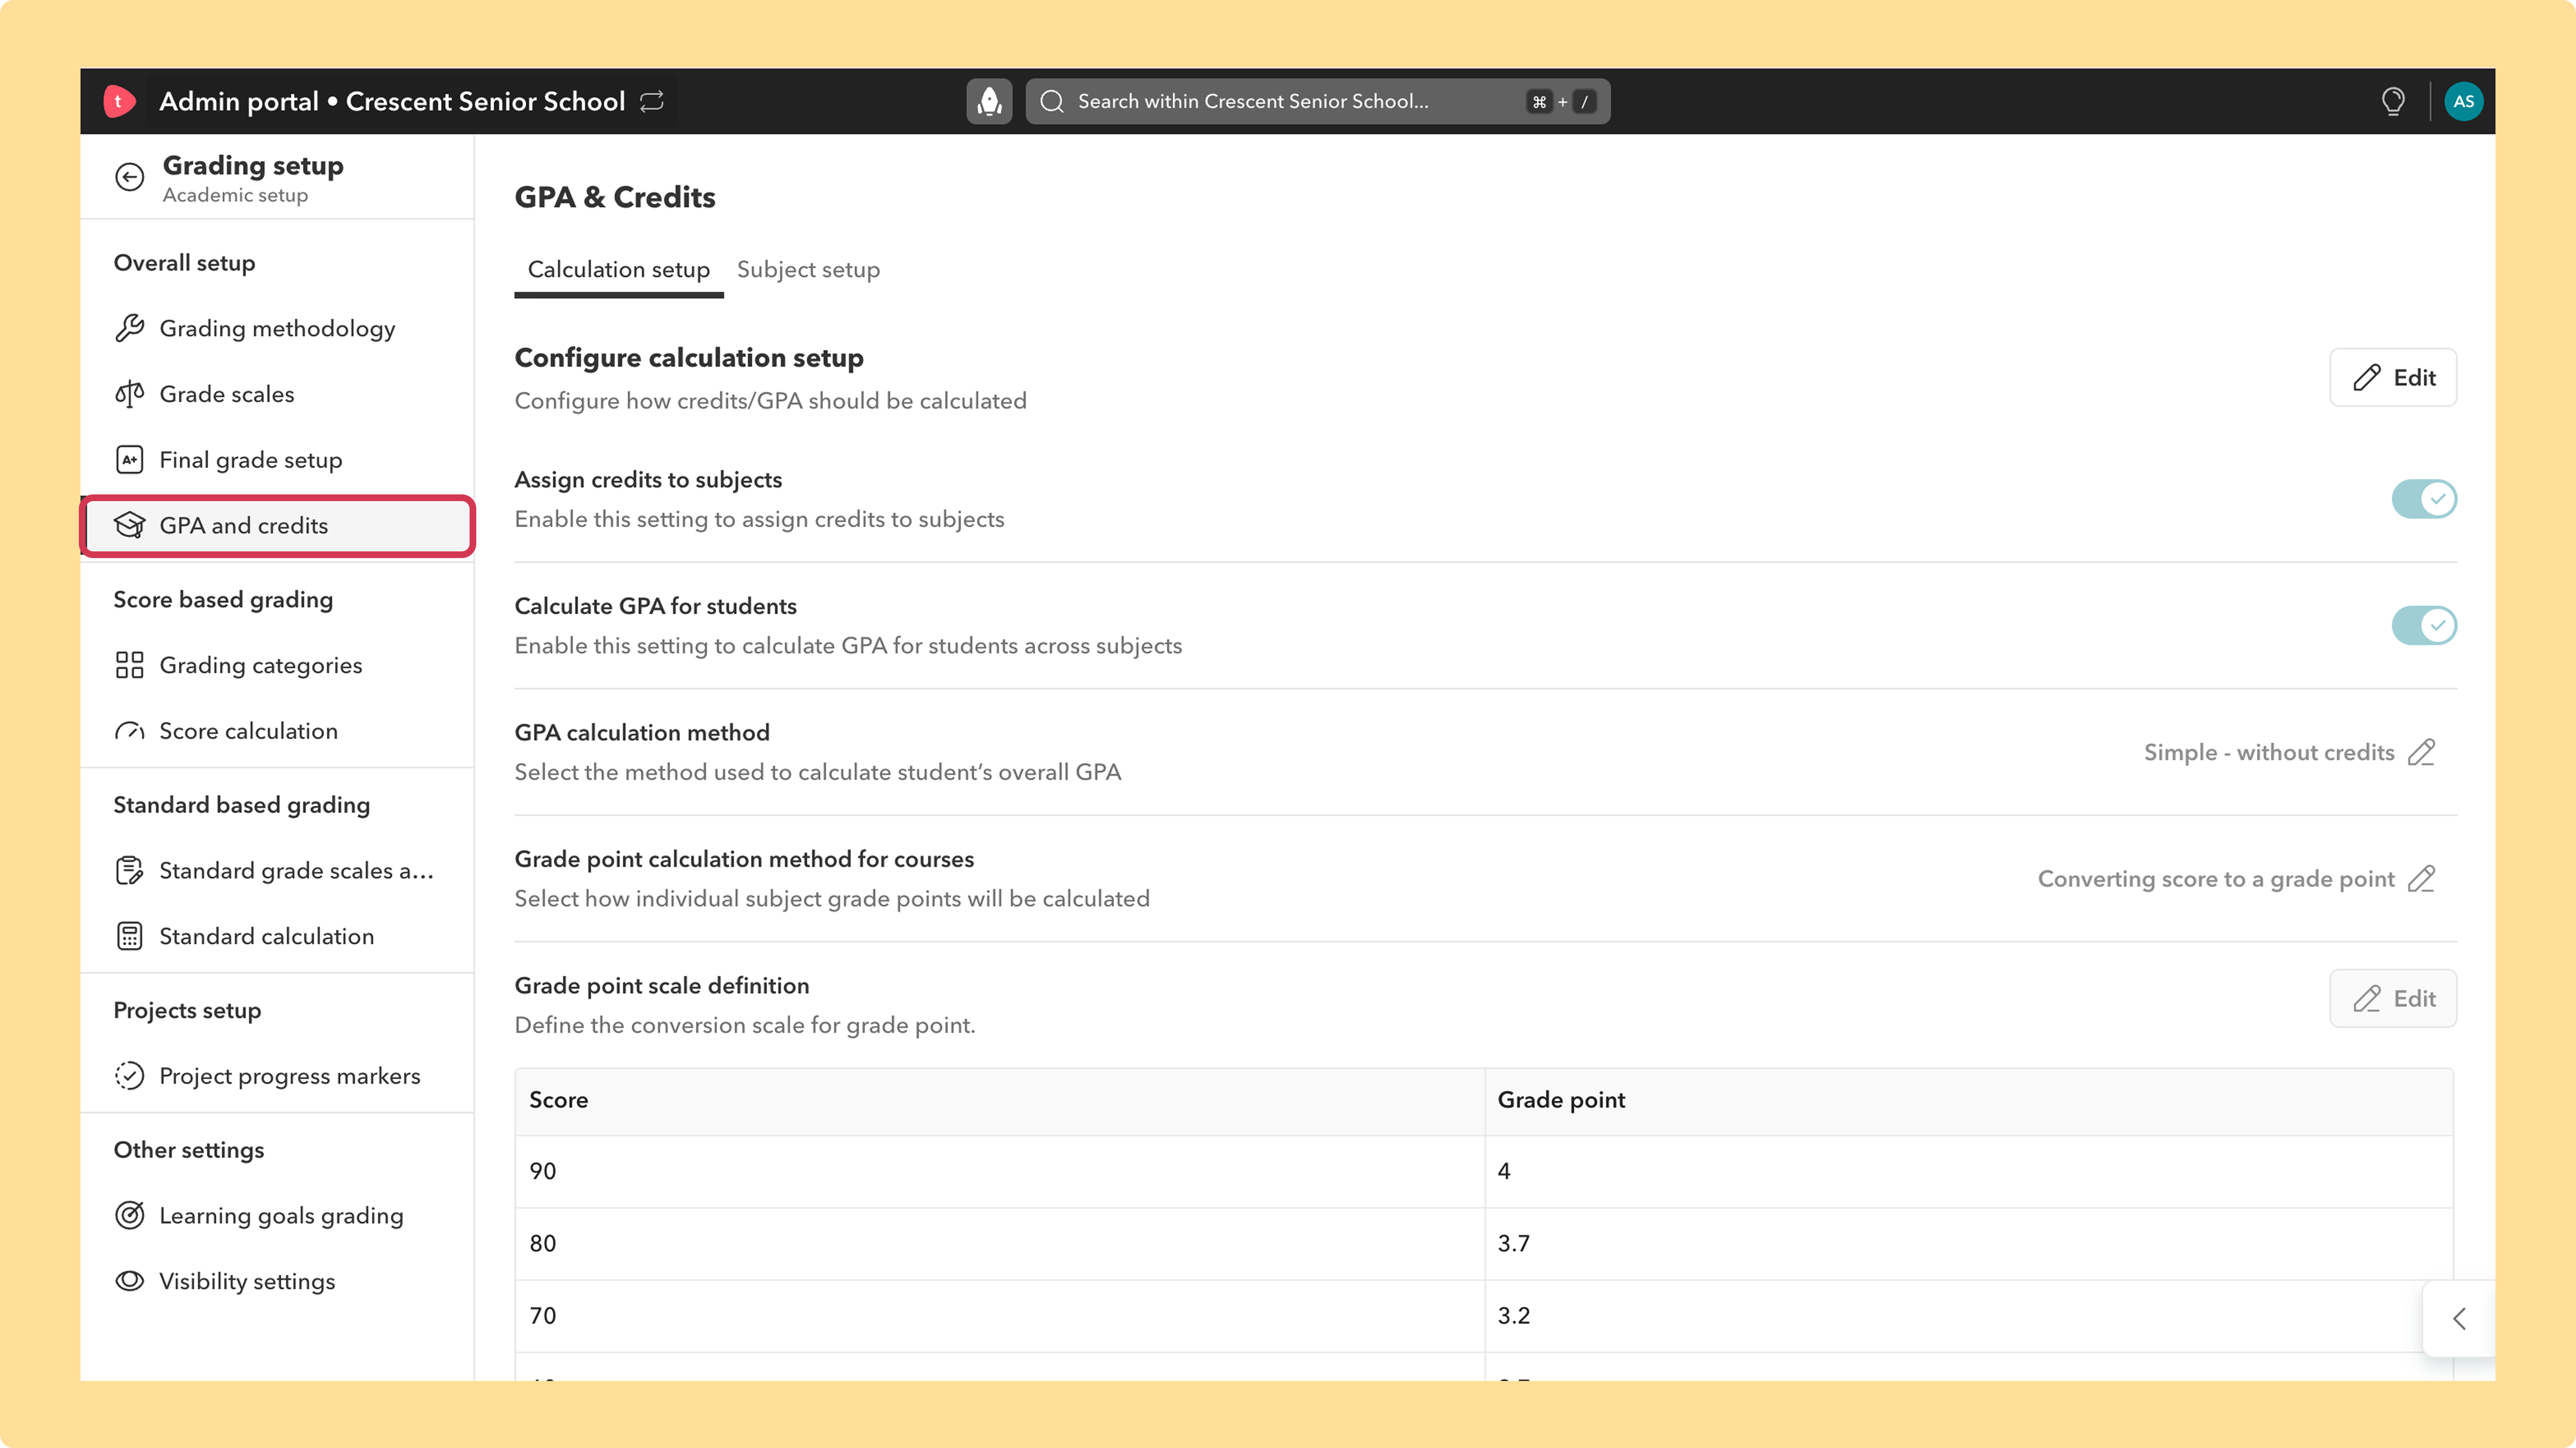
Task: Click the red Toddle logo icon
Action: (119, 101)
